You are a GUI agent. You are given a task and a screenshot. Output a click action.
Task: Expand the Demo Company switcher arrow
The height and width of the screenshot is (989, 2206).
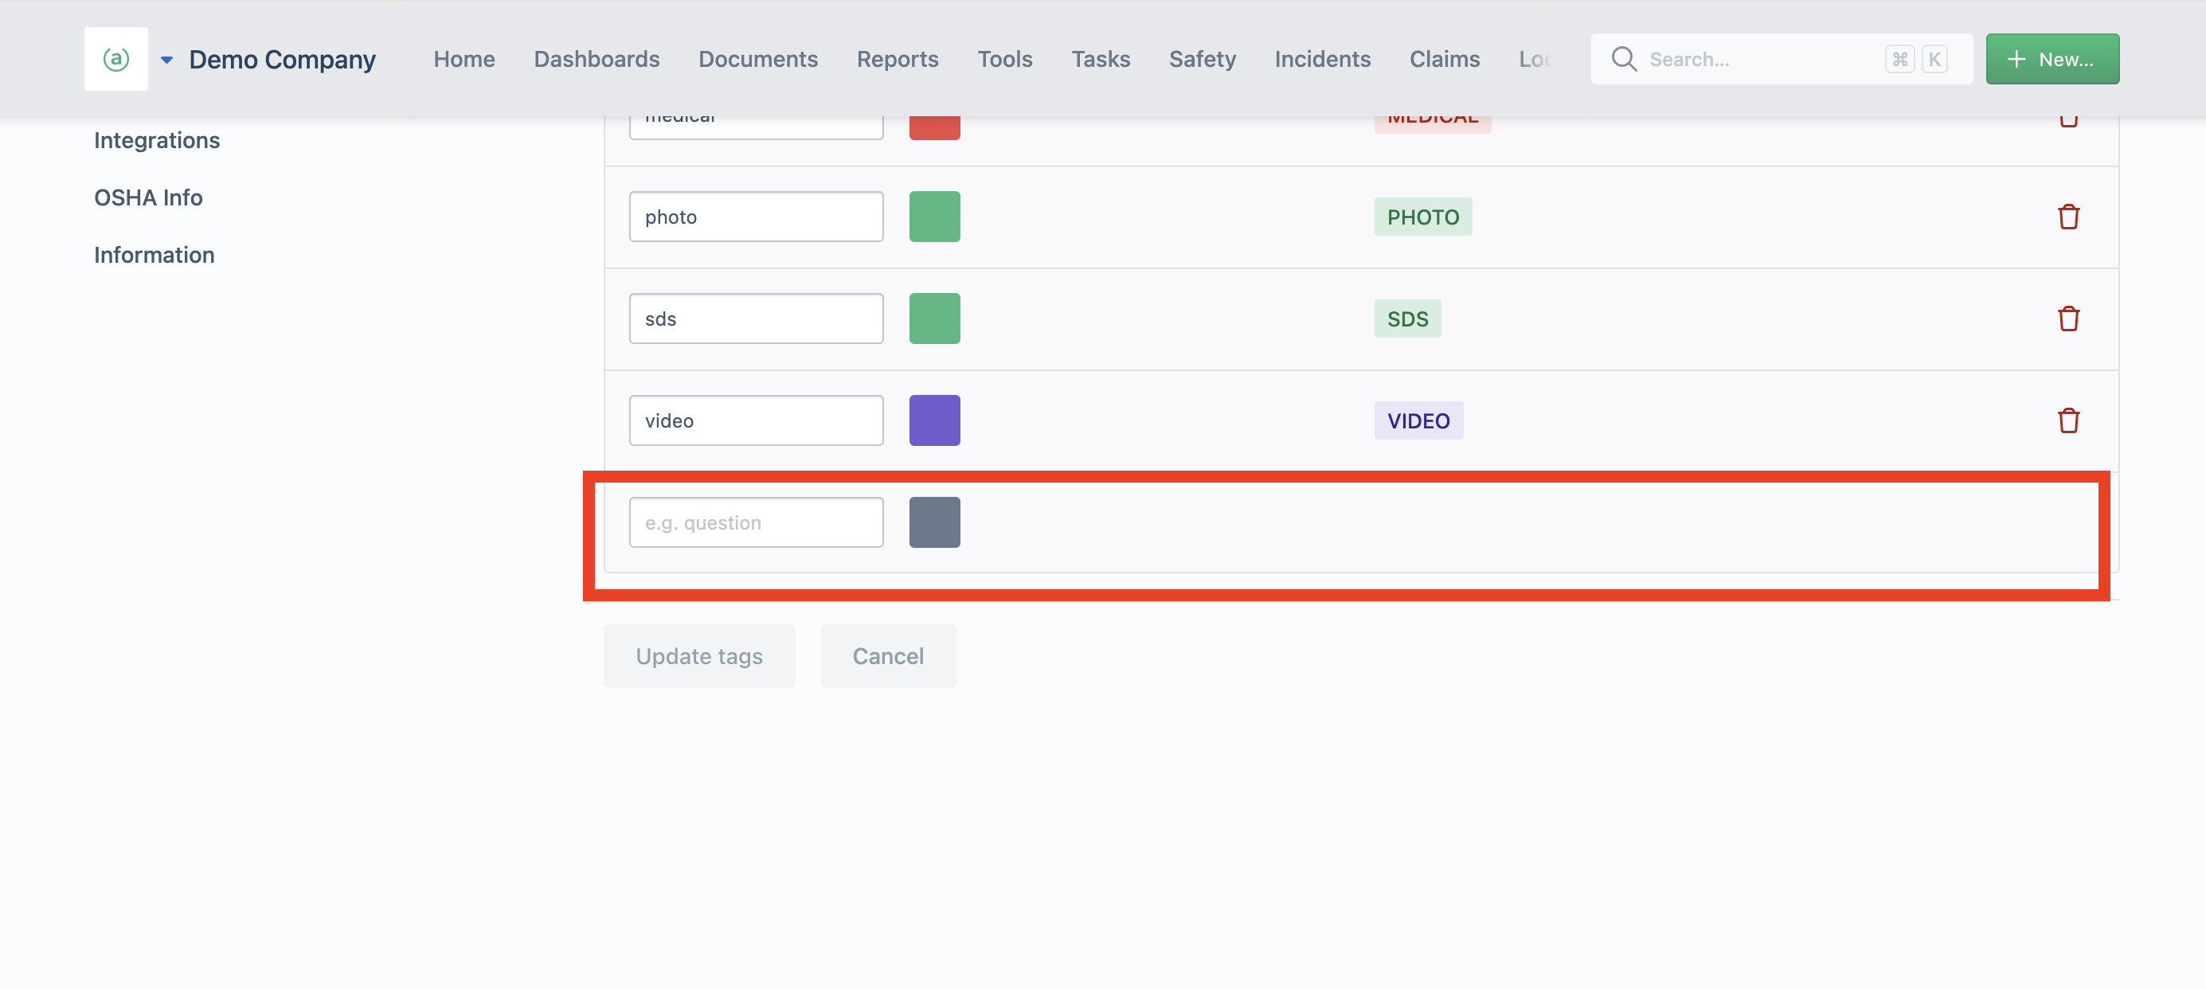point(167,60)
